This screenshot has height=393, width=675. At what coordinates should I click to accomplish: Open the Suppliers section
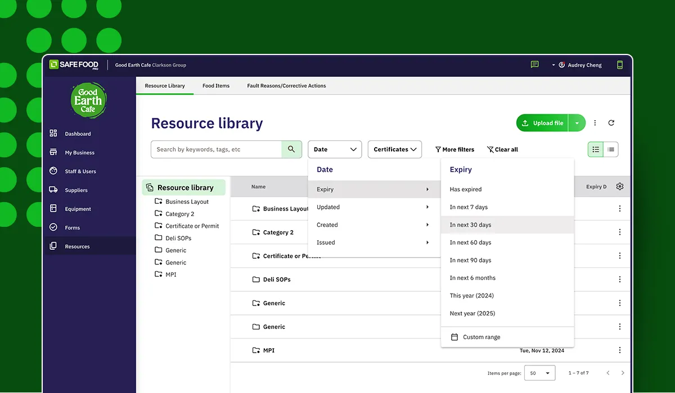point(90,190)
